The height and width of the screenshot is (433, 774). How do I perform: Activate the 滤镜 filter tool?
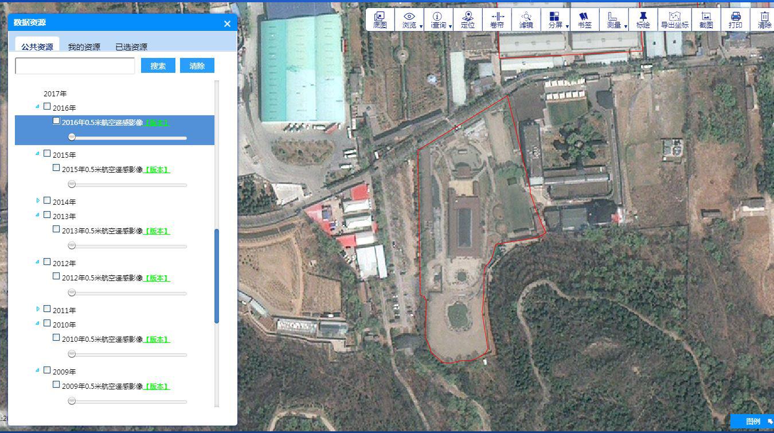pyautogui.click(x=526, y=19)
